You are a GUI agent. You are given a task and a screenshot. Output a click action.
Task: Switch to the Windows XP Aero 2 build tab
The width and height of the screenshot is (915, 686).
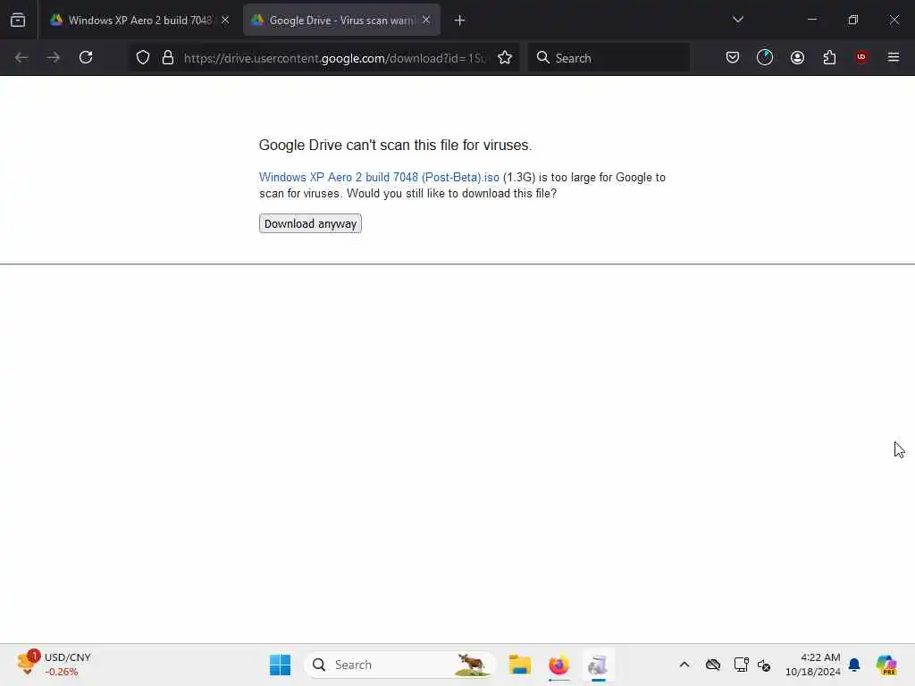click(x=139, y=21)
